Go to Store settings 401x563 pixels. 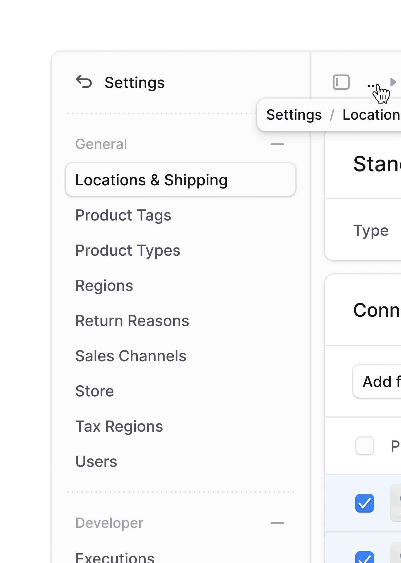pos(94,391)
